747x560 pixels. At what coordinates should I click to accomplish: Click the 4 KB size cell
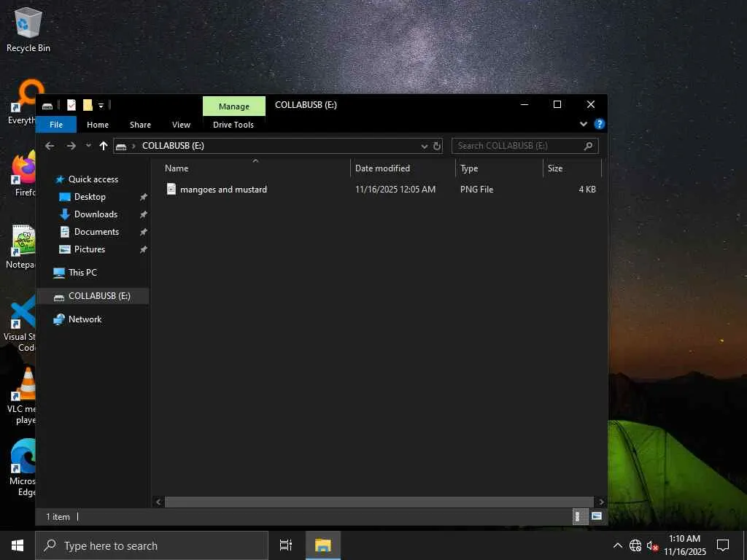pyautogui.click(x=587, y=190)
